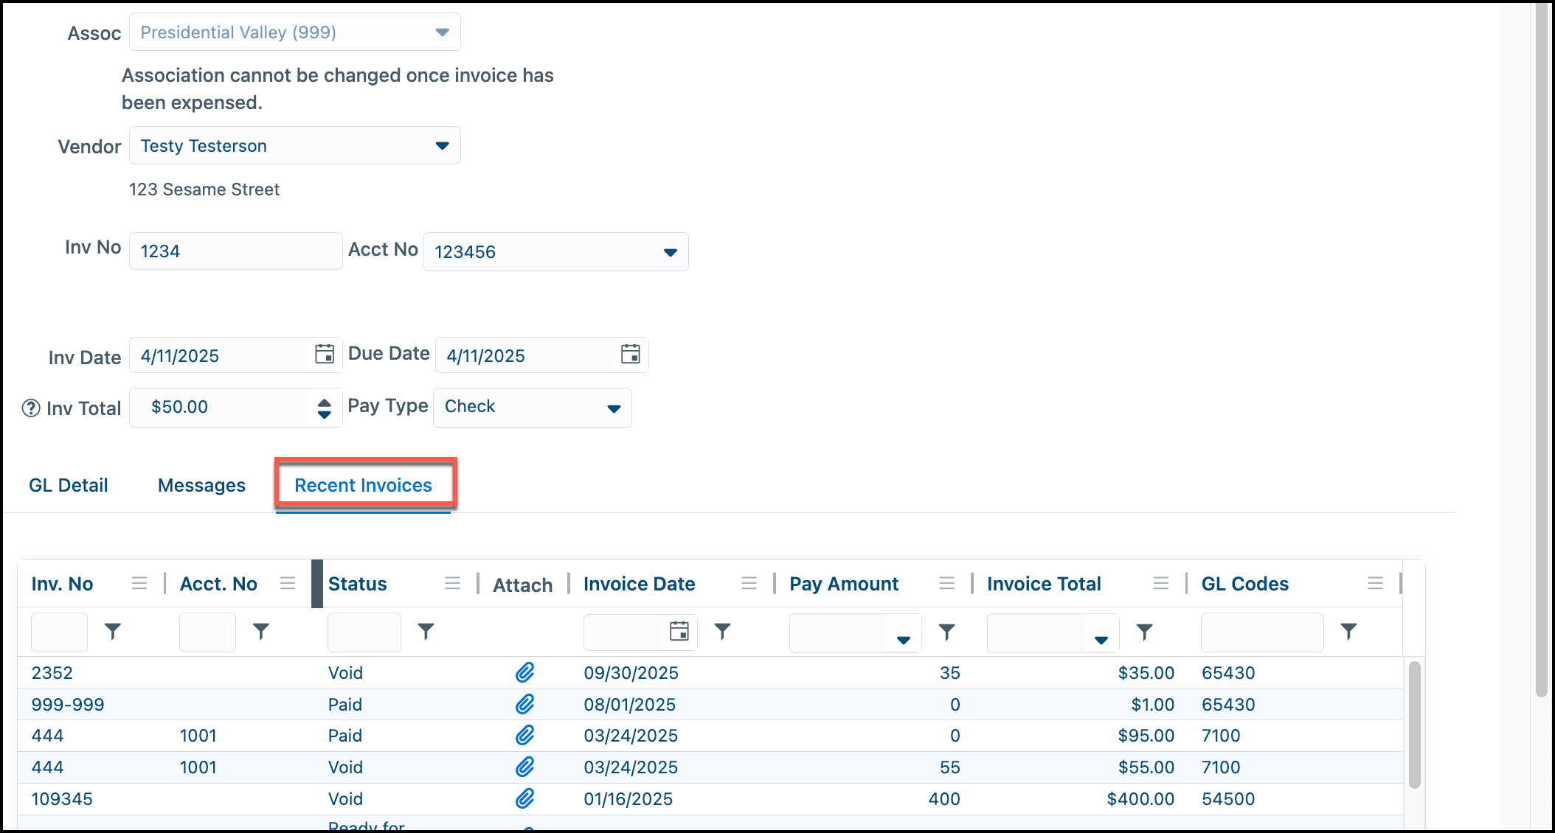Open the Due Date calendar picker
1555x833 pixels.
tap(631, 355)
